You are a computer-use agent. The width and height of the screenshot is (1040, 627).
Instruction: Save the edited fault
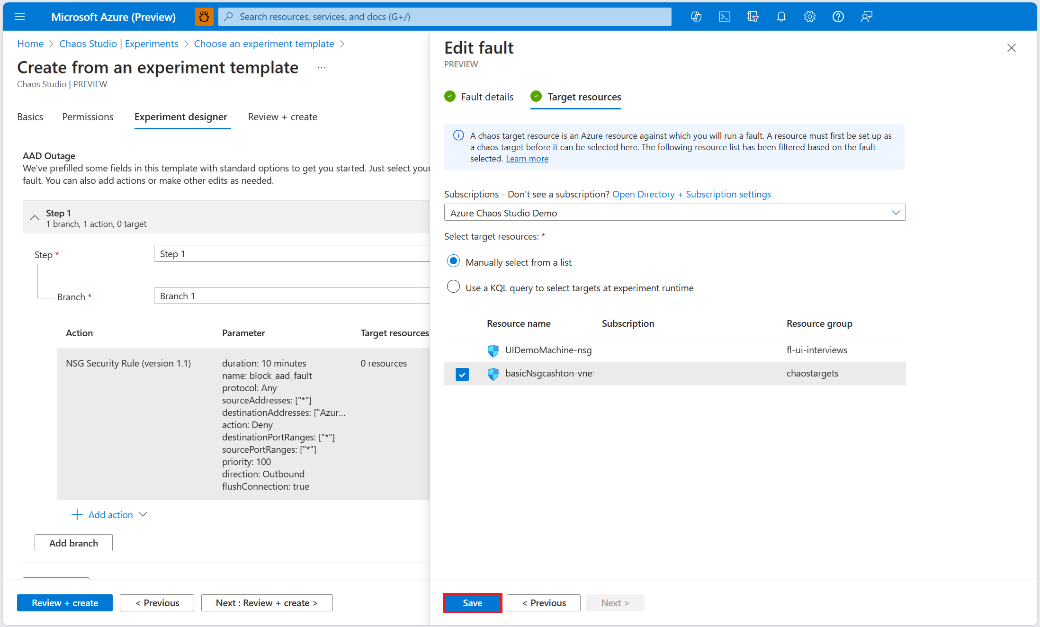pyautogui.click(x=472, y=602)
